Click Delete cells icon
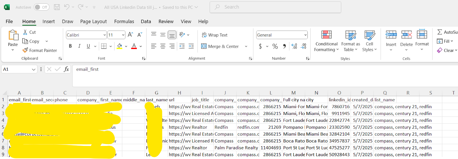458x159 pixels. (x=406, y=35)
